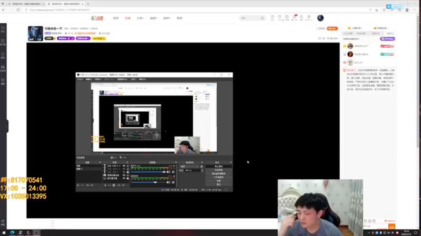Image resolution: width=421 pixels, height=236 pixels.
Task: Toggle 视频采集设备 source visibility eye in OBS
Action: [124, 175]
